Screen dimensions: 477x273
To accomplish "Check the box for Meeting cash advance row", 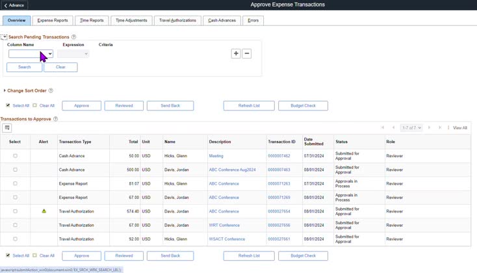I will (15, 156).
